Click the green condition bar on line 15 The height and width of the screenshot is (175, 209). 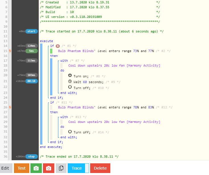click(x=51, y=51)
